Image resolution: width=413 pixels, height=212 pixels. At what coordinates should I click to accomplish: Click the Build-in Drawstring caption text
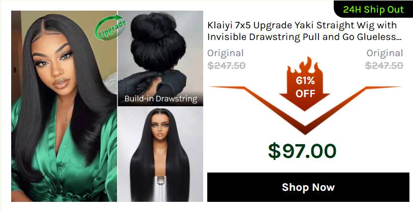161,99
